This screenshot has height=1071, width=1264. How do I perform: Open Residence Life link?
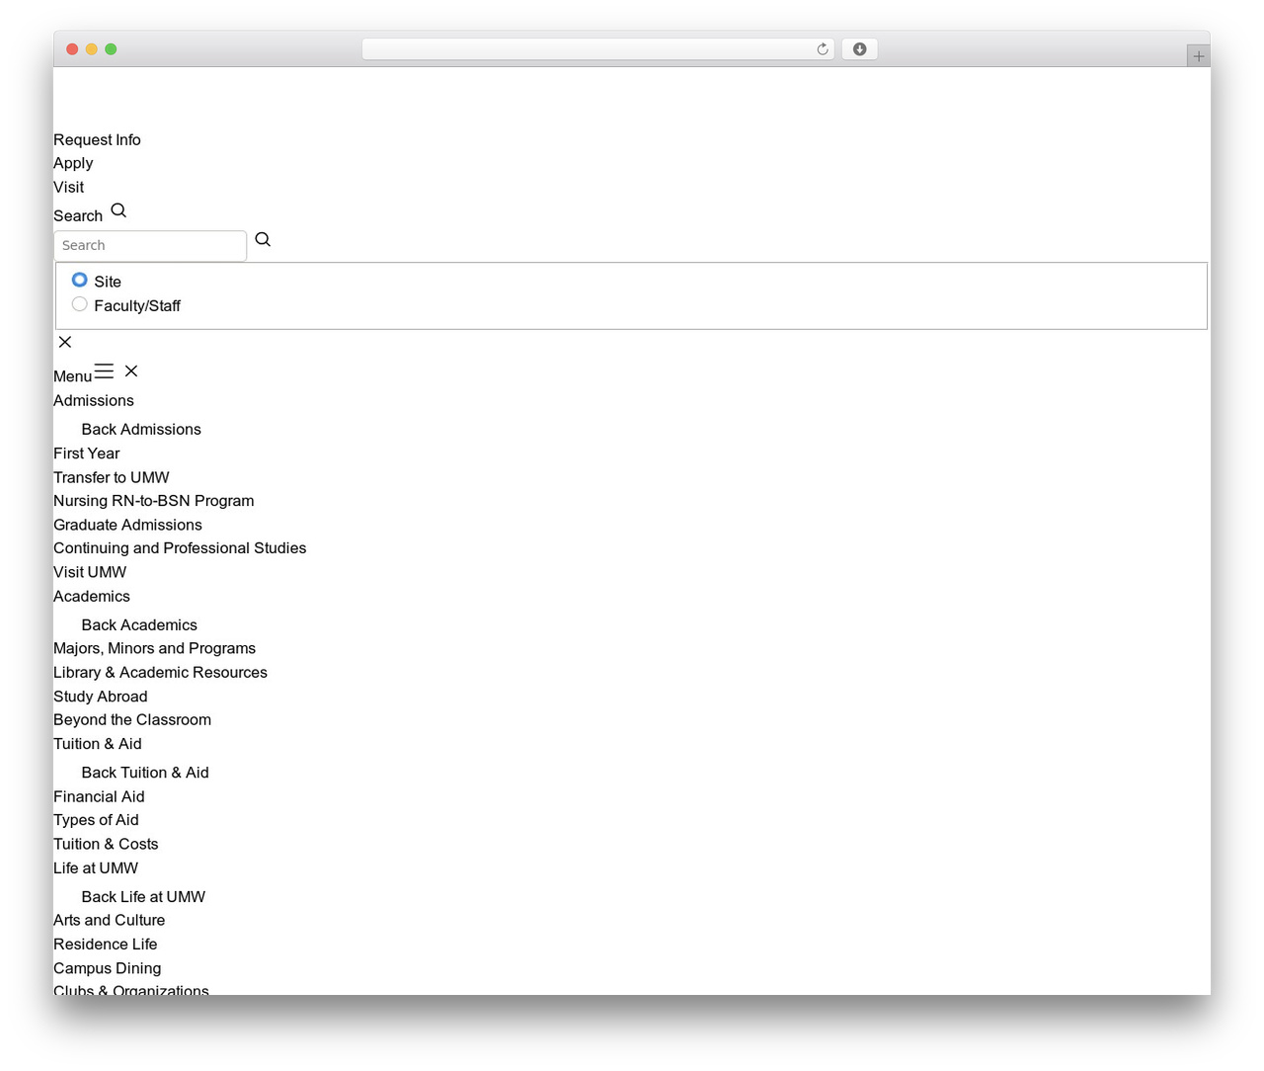coord(106,945)
